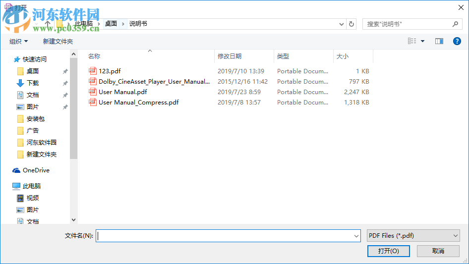Toggle the preview pane icon
Screen dimensions: 469x264
pos(439,41)
